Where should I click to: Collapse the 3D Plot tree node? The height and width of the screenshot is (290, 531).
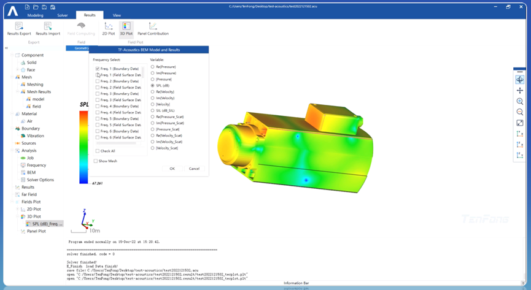[18, 216]
